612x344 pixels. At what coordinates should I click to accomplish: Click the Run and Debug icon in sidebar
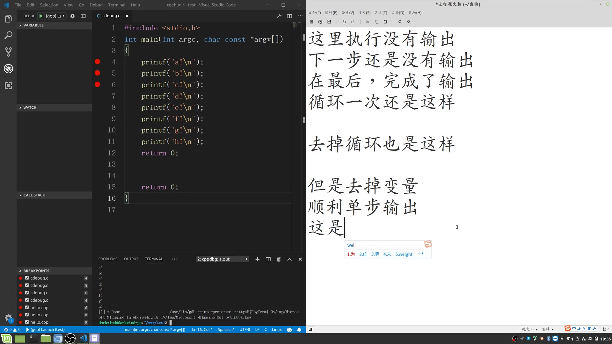click(8, 68)
